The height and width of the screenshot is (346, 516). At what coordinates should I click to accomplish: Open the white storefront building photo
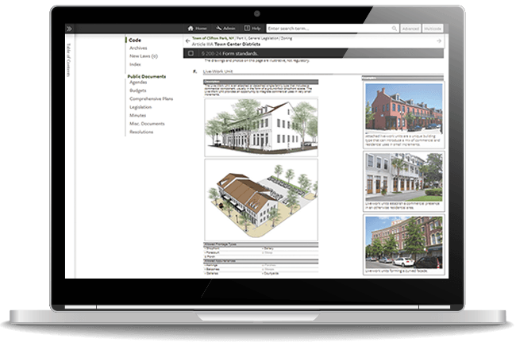click(x=404, y=177)
